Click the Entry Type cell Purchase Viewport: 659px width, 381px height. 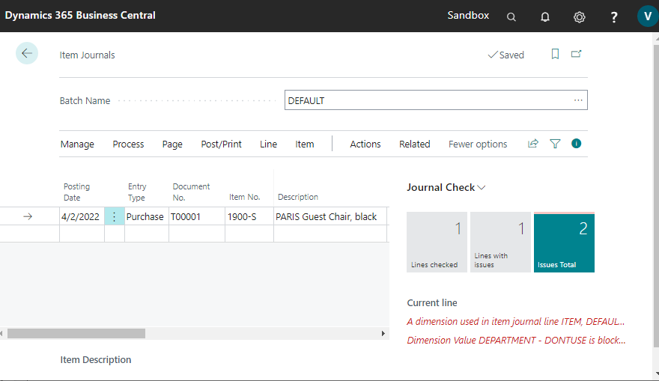[146, 216]
